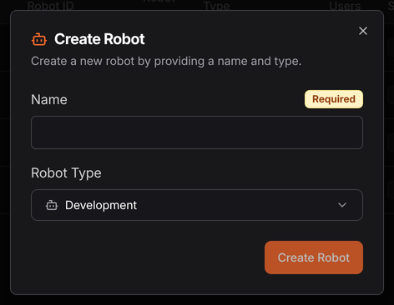Viewport: 394px width, 305px height.
Task: Open the Robot Type dropdown
Action: 197,205
